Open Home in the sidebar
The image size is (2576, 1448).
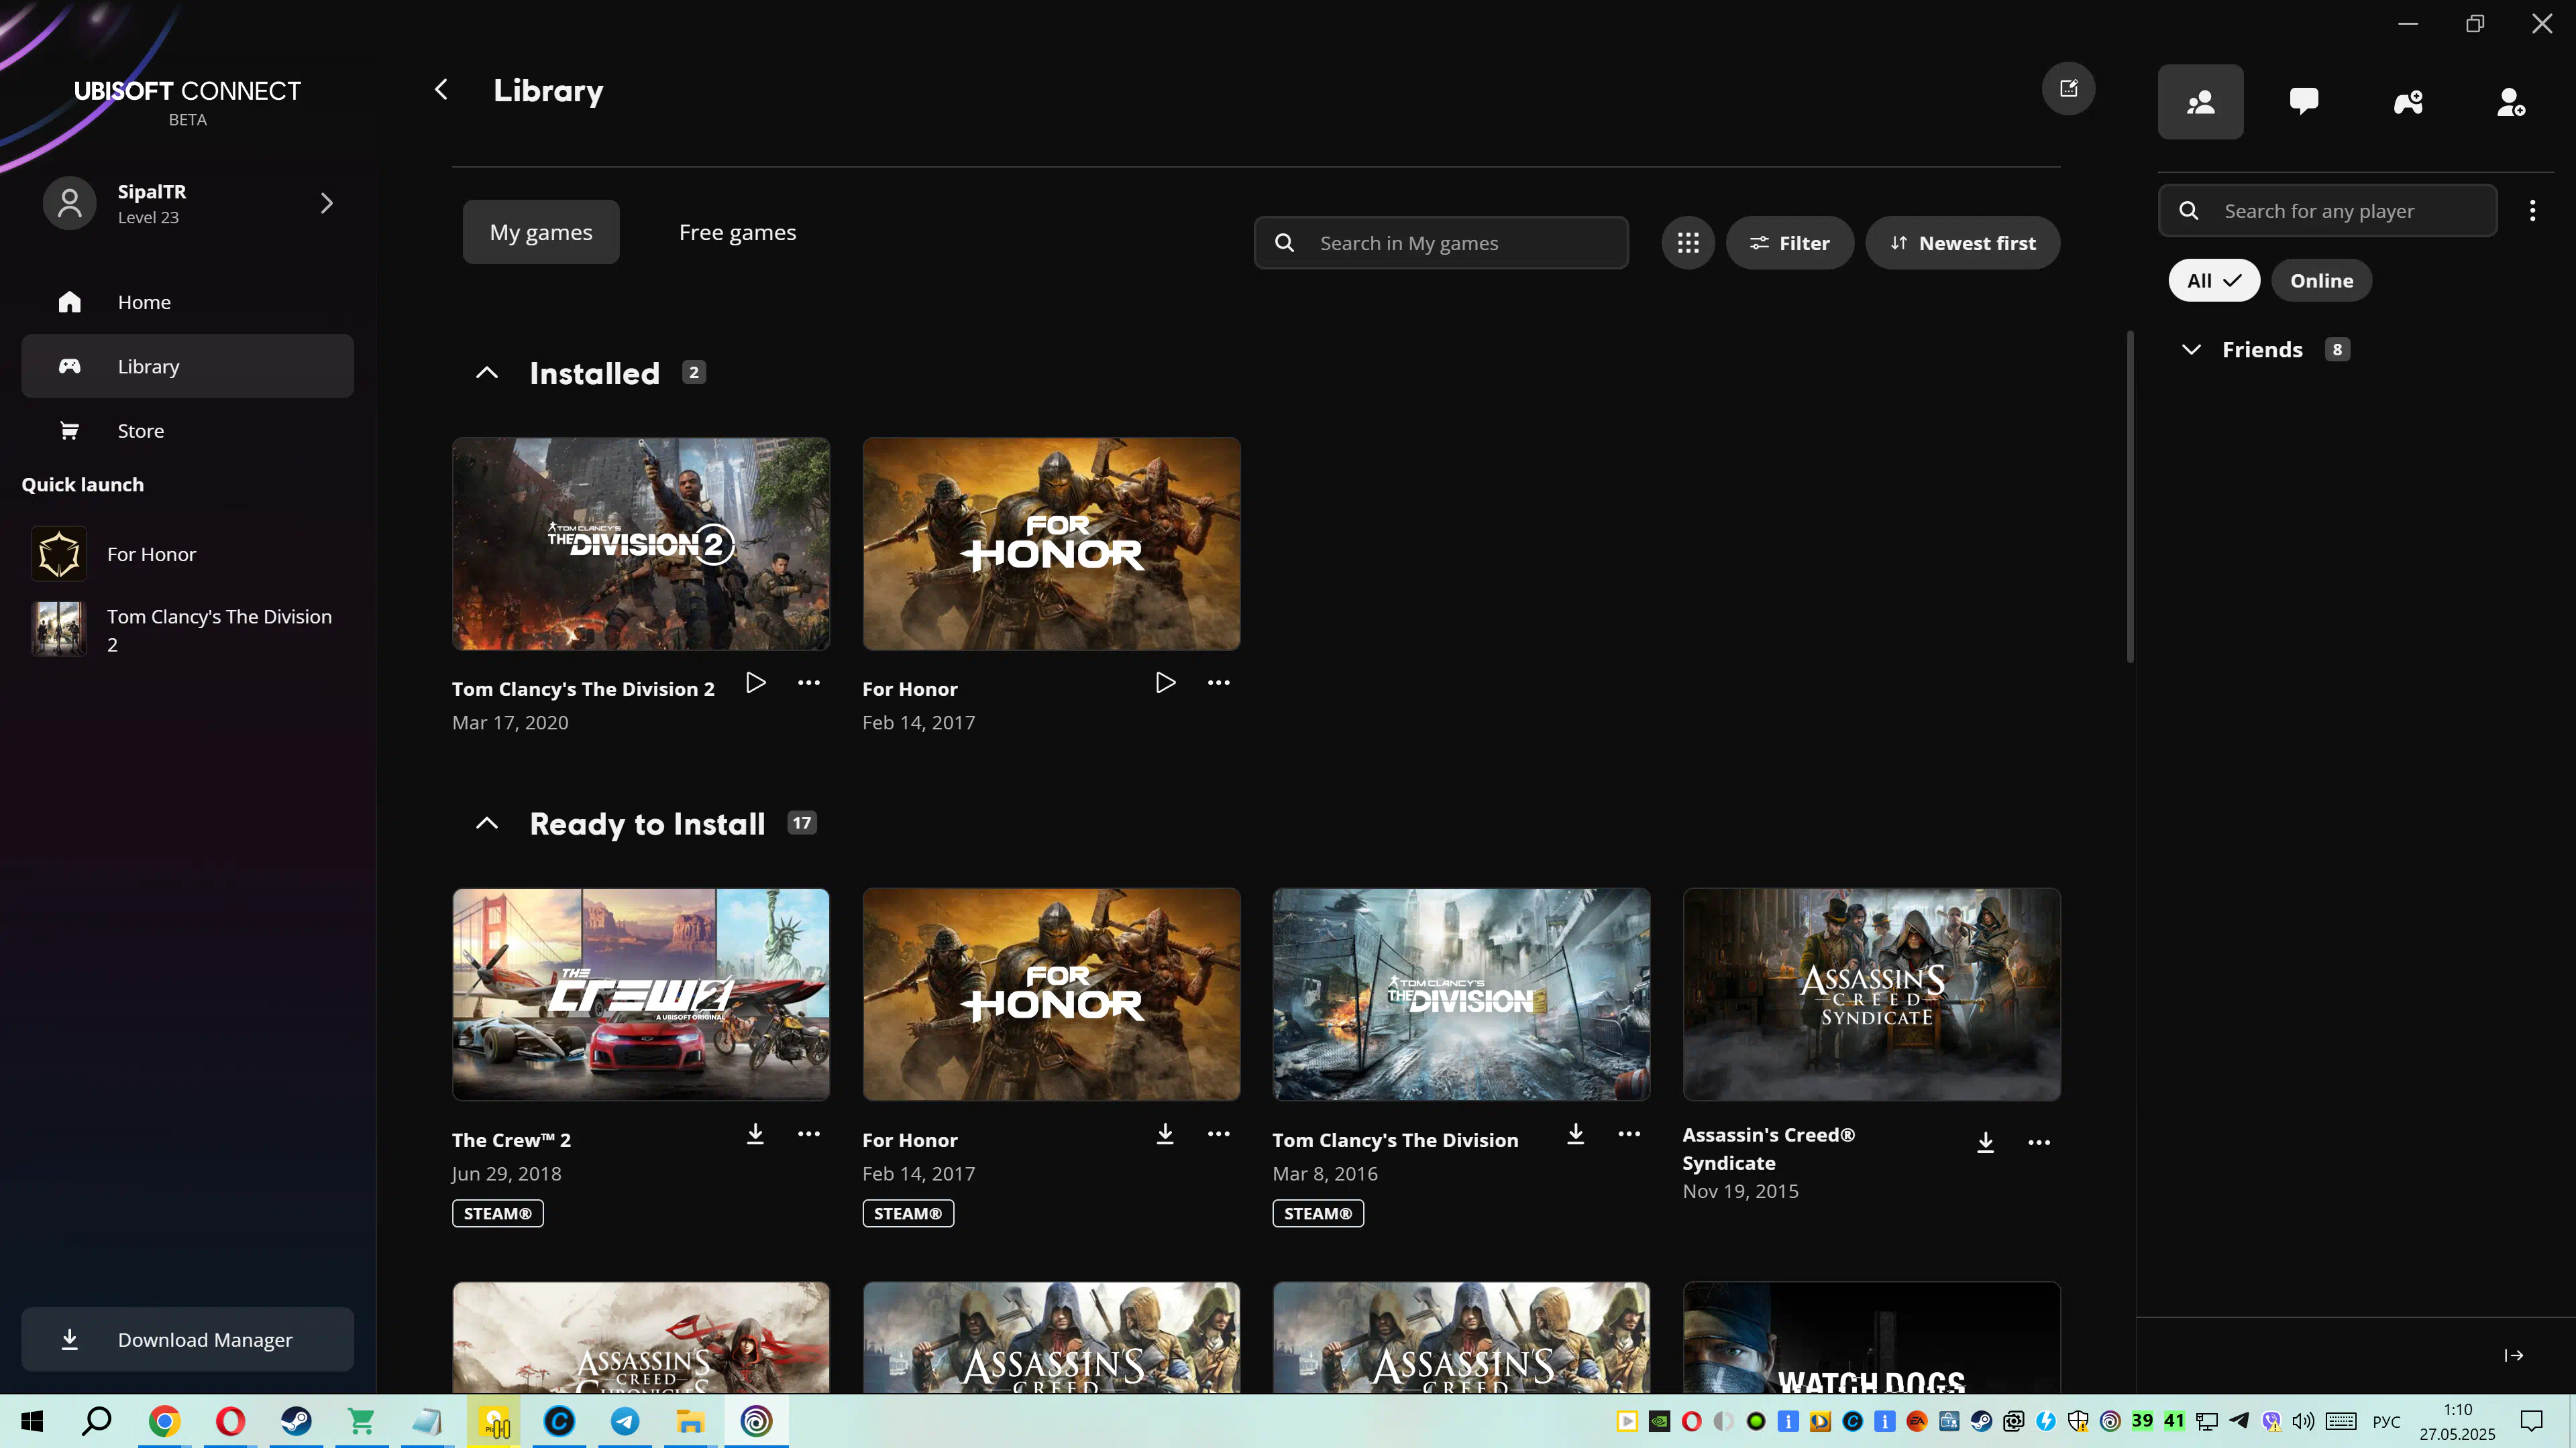pyautogui.click(x=188, y=302)
